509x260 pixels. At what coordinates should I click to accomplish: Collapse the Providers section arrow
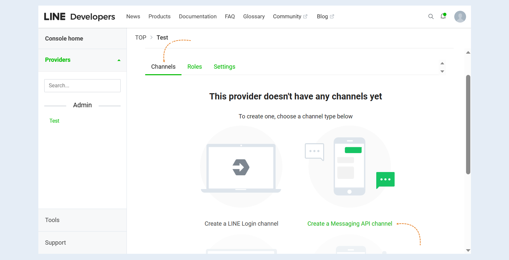(x=119, y=60)
